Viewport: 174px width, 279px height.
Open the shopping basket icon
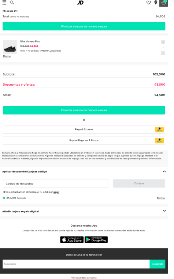(163, 3)
